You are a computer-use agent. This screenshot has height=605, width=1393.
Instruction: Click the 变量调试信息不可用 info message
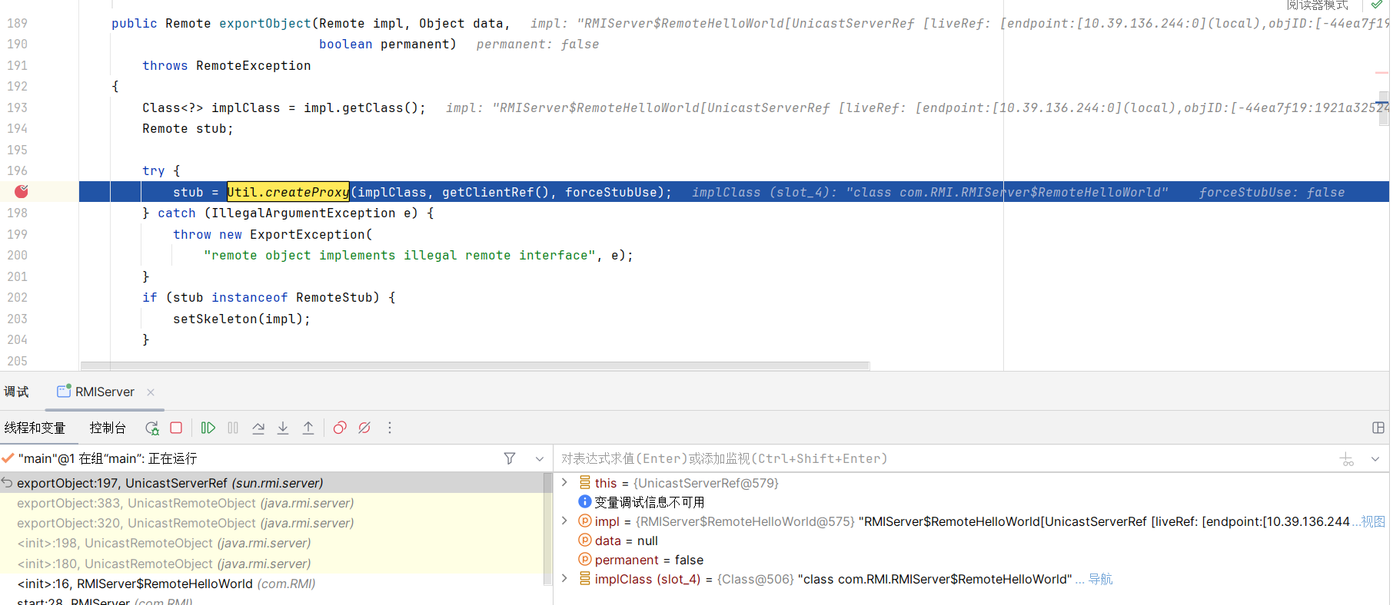650,502
